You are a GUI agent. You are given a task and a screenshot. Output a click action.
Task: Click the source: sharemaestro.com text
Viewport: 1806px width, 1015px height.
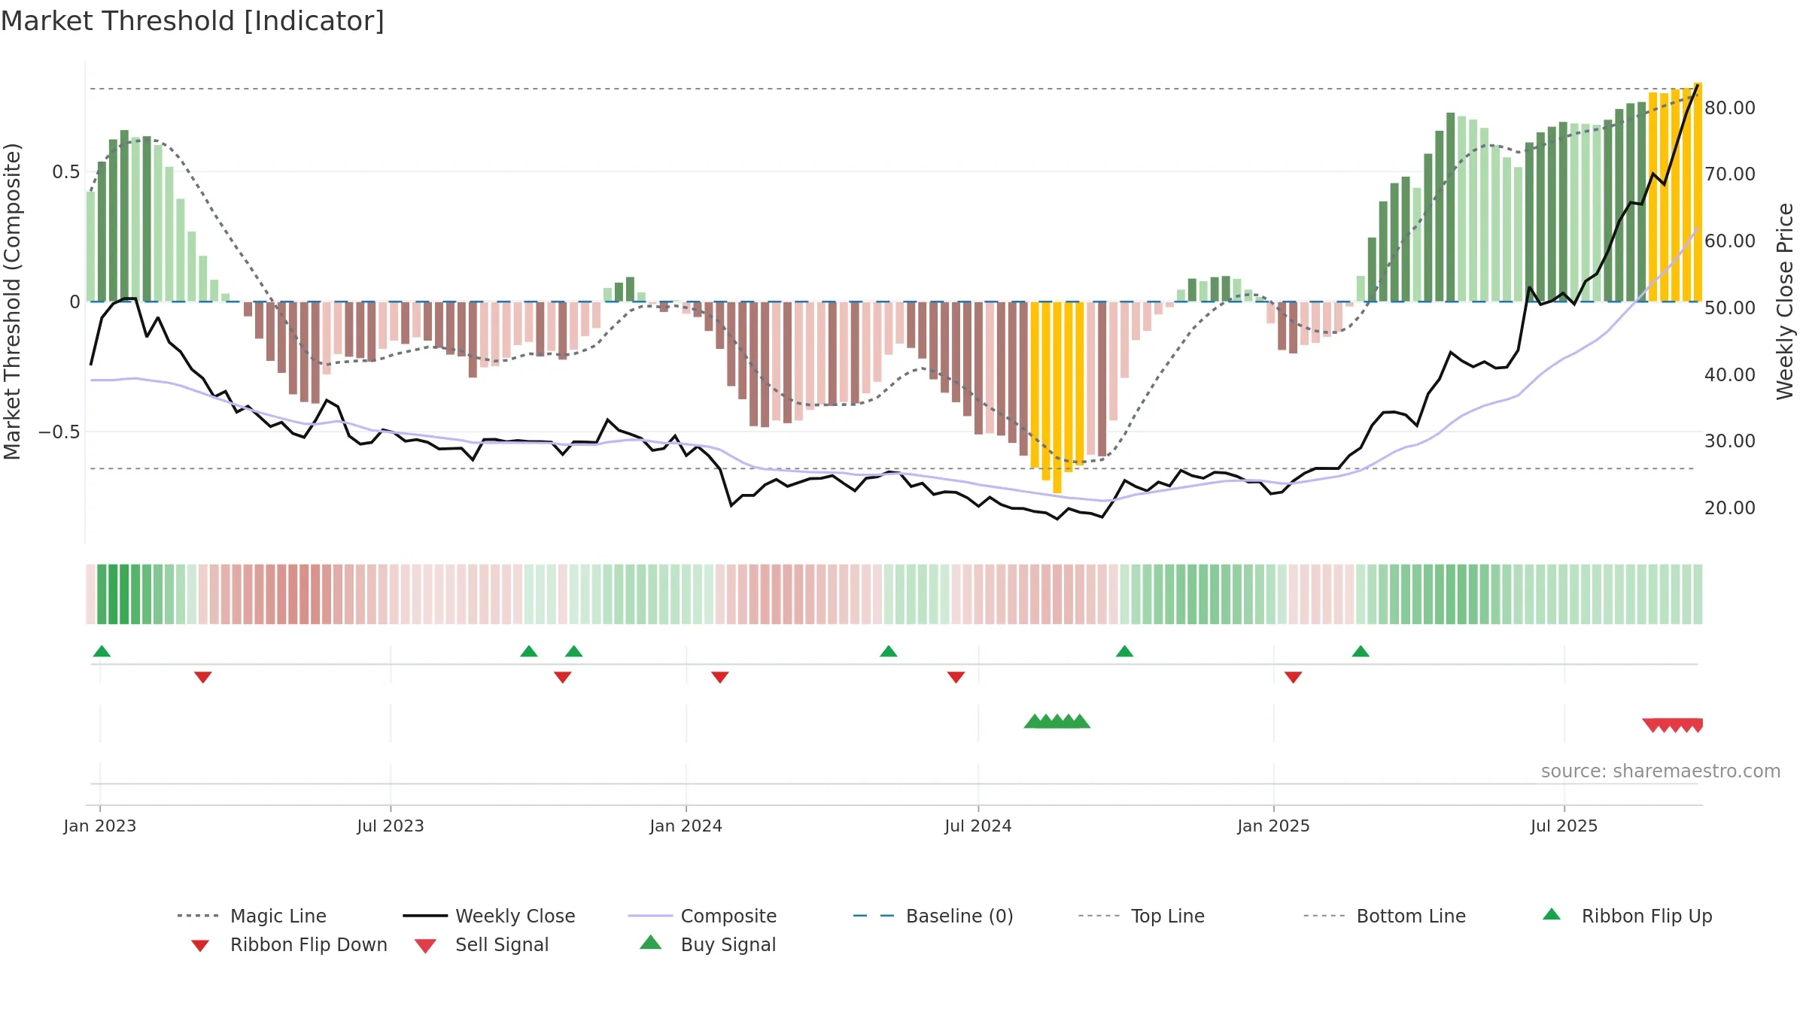click(x=1661, y=771)
